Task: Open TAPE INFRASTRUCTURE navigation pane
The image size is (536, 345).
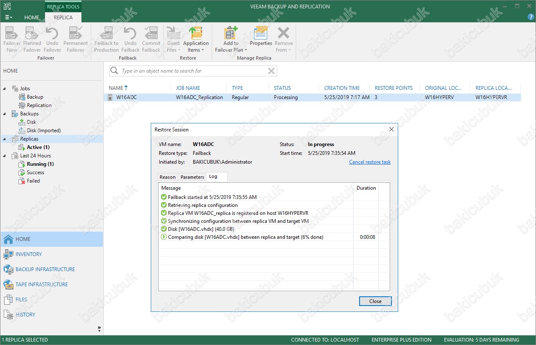Action: coord(52,285)
